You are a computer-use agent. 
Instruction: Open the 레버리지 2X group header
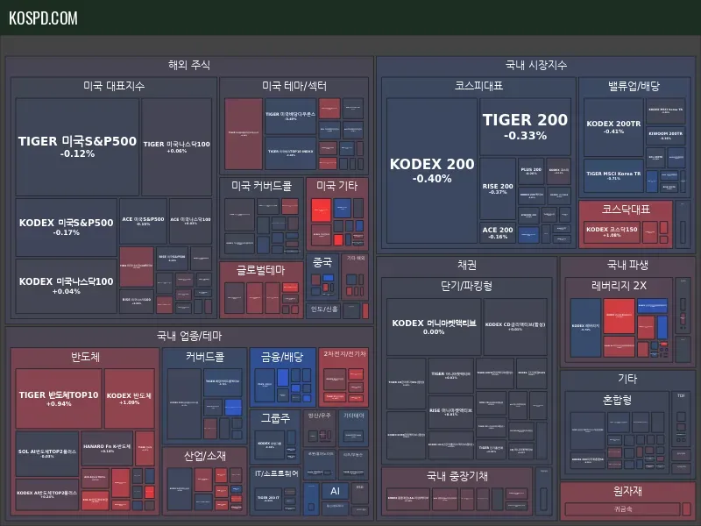click(619, 286)
